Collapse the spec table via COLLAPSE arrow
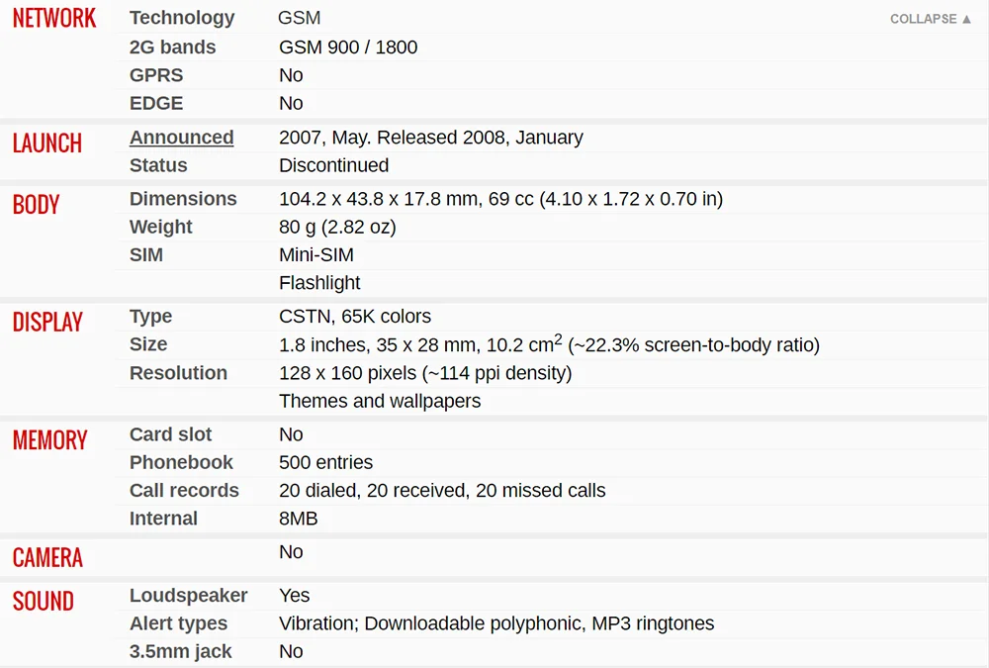 pos(931,19)
